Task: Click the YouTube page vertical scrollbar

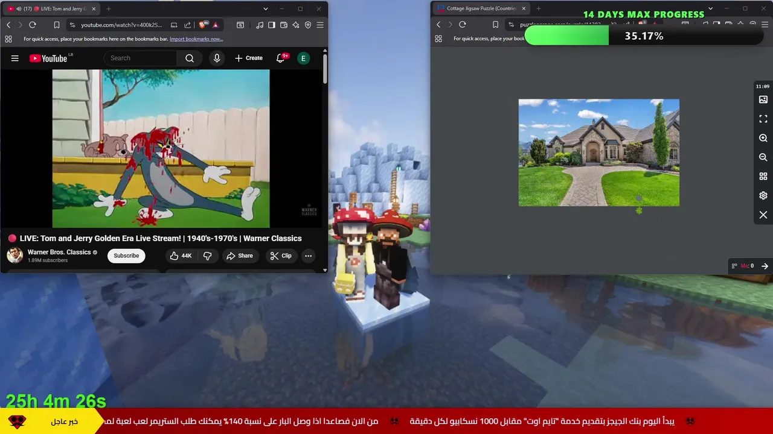Action: [x=325, y=69]
